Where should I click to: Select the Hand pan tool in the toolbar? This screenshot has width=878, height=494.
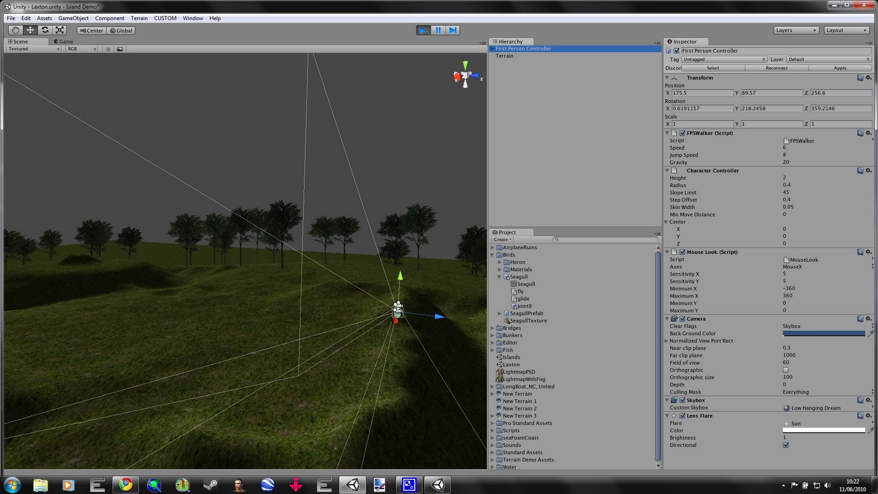click(x=15, y=30)
